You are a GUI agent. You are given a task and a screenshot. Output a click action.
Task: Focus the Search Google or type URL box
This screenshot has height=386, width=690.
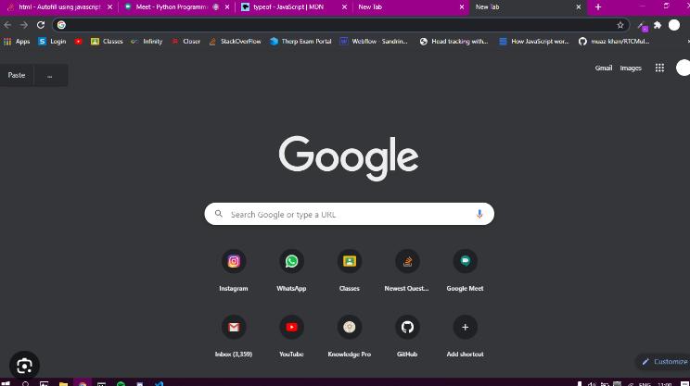(x=350, y=214)
